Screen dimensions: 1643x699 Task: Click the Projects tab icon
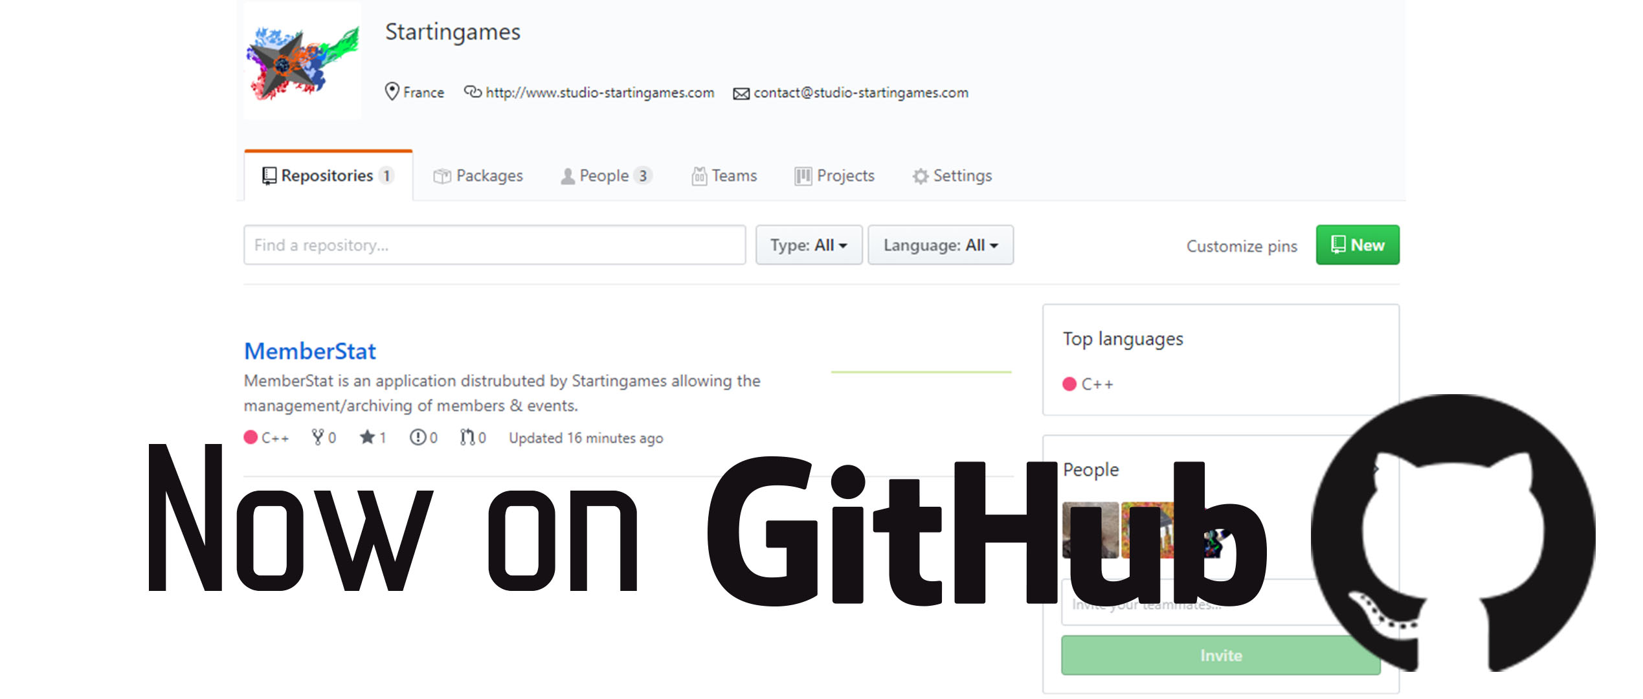[799, 176]
